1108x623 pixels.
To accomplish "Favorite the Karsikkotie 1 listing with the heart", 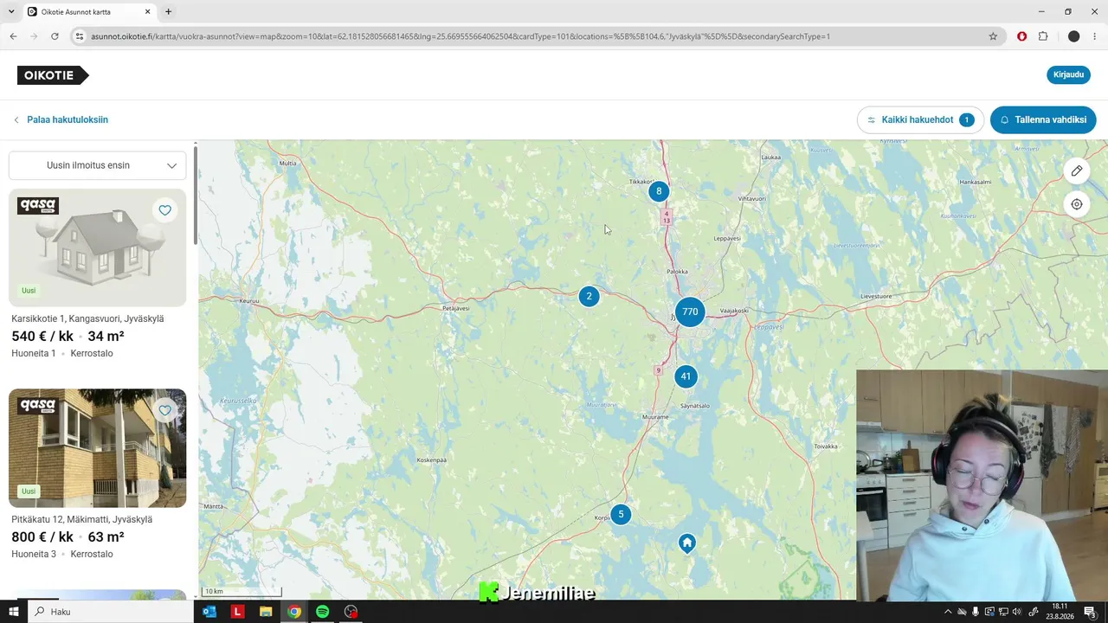I will point(165,210).
